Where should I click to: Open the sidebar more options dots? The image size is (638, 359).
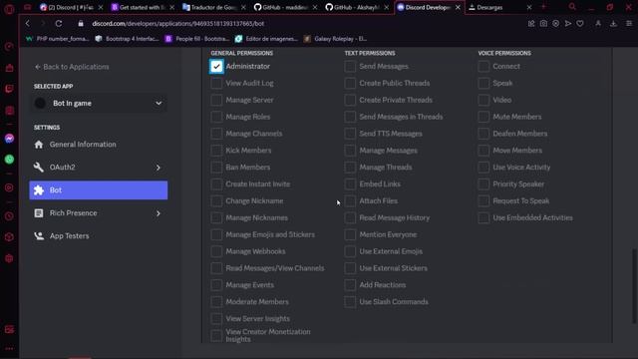coord(9,349)
